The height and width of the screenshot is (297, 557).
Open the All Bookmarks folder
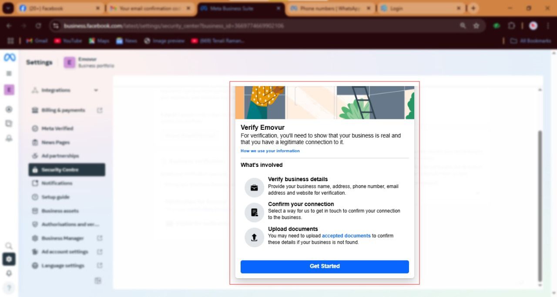(x=531, y=41)
